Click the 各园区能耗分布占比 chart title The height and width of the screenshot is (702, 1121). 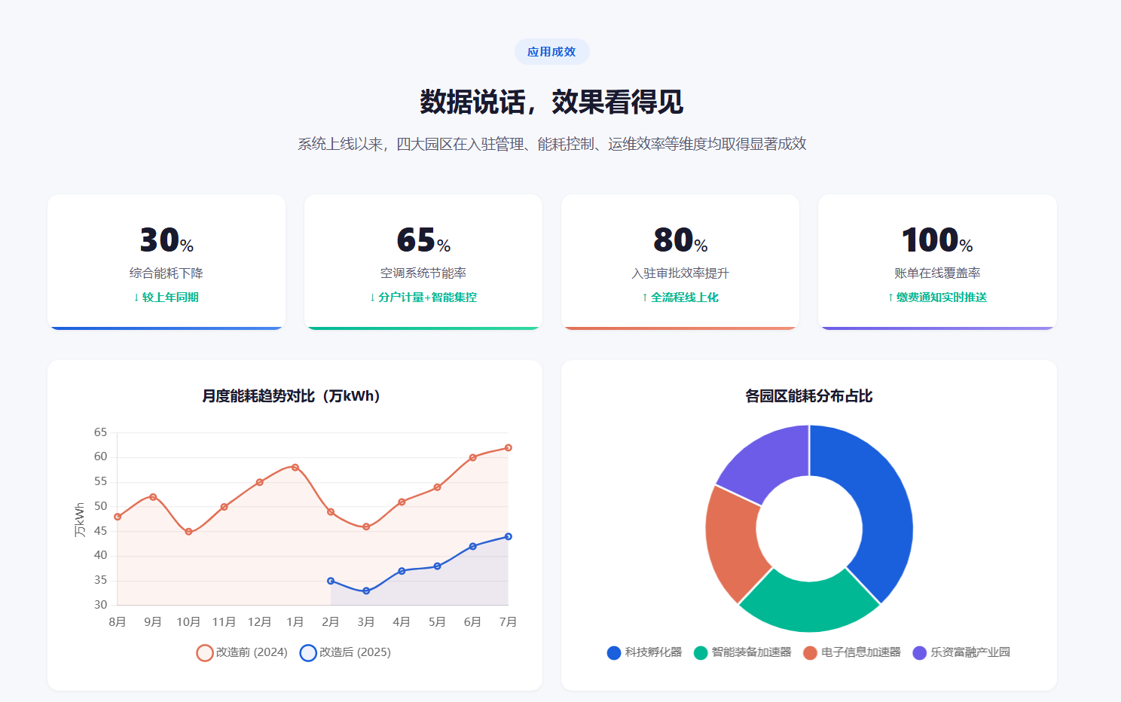pyautogui.click(x=809, y=396)
